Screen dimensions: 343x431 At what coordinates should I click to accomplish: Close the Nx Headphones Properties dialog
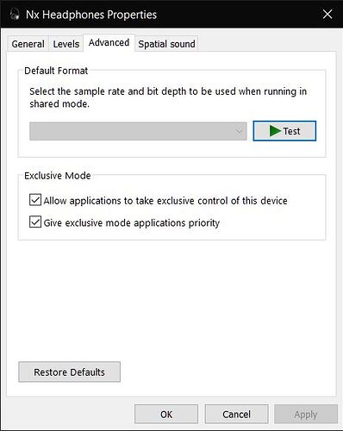pyautogui.click(x=327, y=14)
